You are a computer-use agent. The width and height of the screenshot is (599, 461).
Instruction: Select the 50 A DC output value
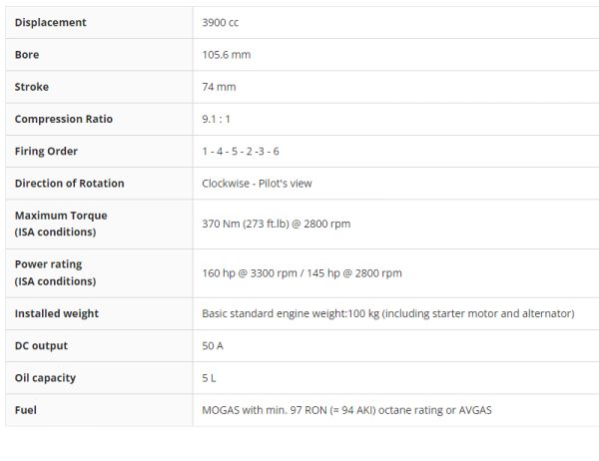[213, 345]
